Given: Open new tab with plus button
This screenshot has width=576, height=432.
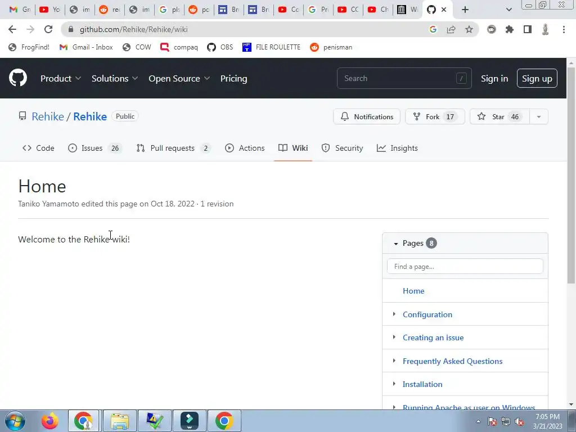Looking at the screenshot, I should (x=465, y=10).
